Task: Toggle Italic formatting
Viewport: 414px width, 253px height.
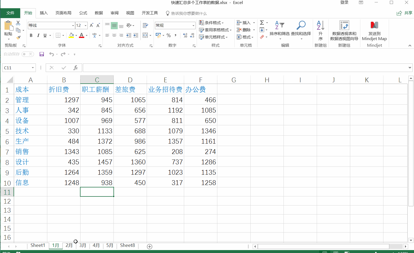Action: coord(38,35)
